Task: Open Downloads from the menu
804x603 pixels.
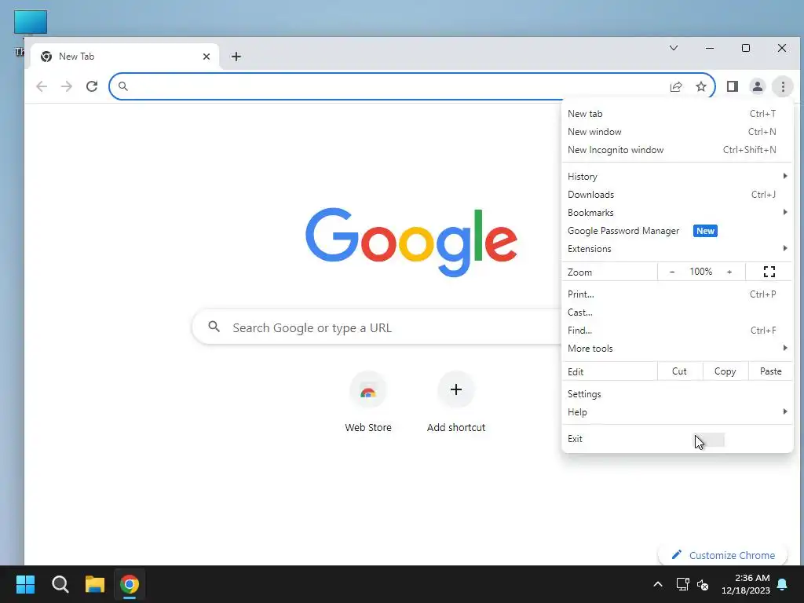Action: 677,195
